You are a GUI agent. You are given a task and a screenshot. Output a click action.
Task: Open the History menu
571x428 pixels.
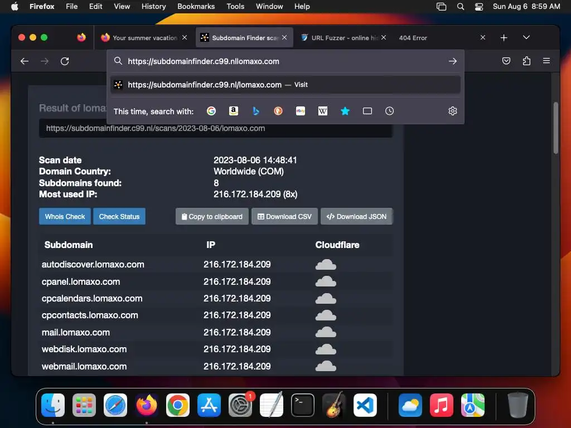154,7
